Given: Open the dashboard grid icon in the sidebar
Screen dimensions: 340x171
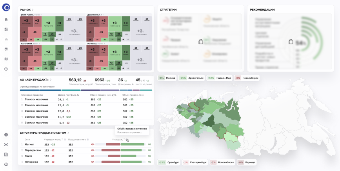Looking at the screenshot, I should pyautogui.click(x=6, y=29).
